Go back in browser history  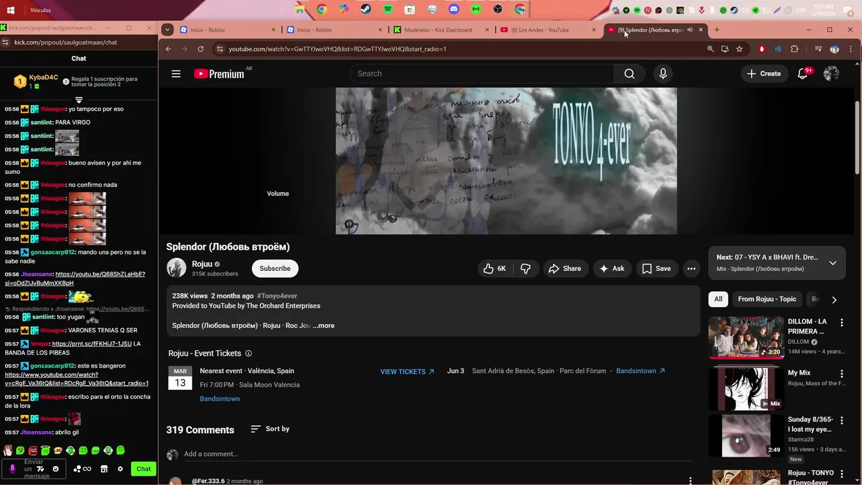168,48
